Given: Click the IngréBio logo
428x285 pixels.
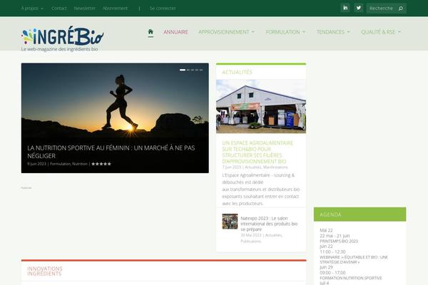Looking at the screenshot, I should [63, 36].
